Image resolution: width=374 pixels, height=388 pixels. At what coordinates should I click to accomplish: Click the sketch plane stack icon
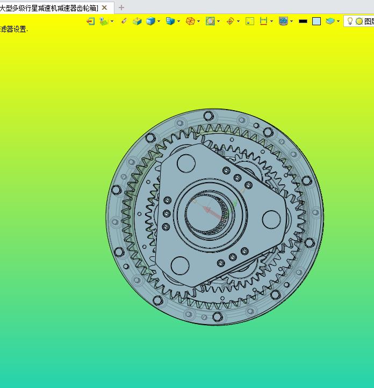click(x=104, y=21)
